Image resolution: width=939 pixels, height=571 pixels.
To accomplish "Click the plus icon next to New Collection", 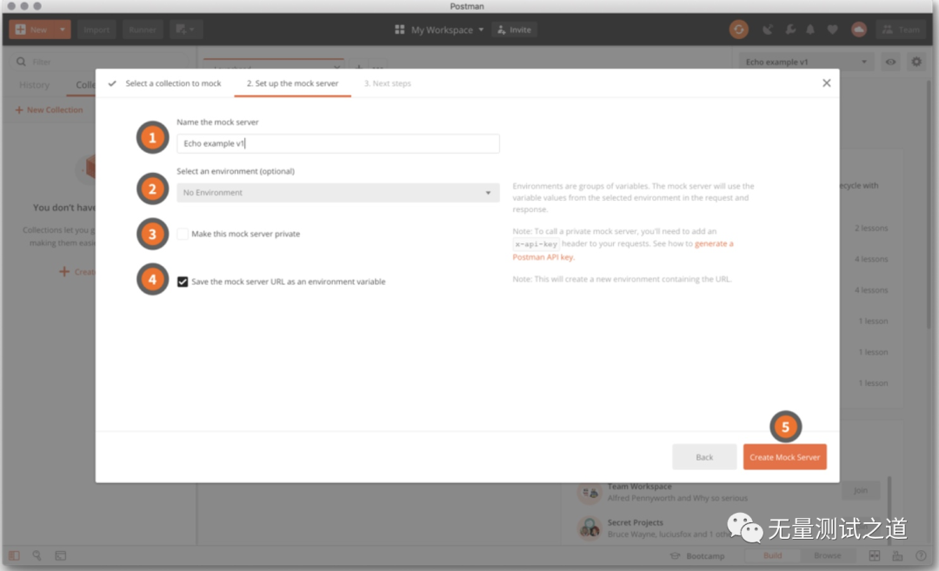I will [x=18, y=110].
